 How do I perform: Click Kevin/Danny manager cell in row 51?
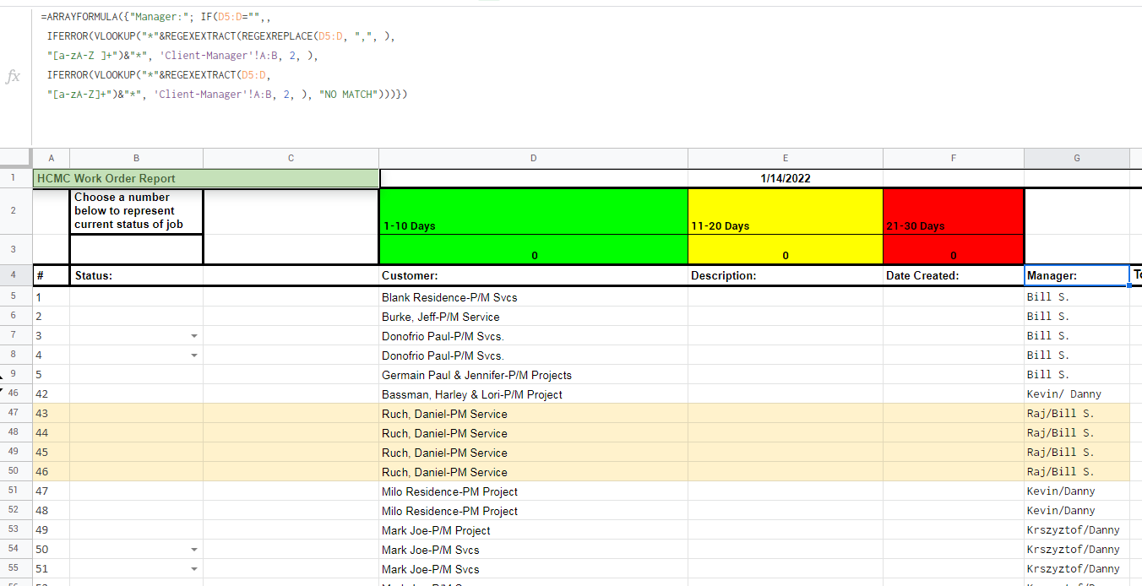pos(1077,491)
